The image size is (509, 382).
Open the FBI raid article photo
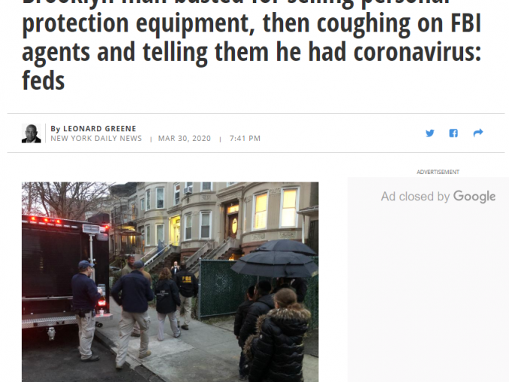[x=170, y=281]
